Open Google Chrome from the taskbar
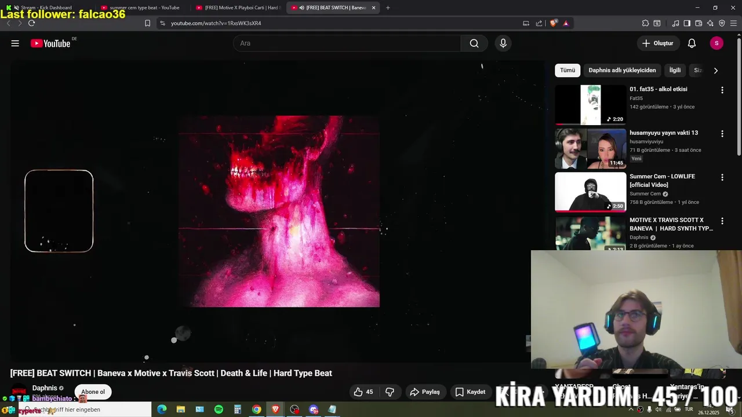 click(256, 409)
